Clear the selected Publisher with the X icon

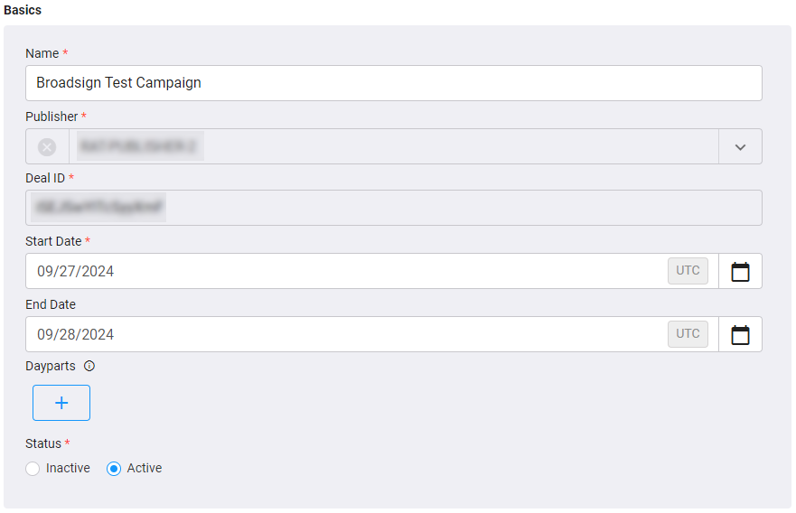(x=47, y=147)
